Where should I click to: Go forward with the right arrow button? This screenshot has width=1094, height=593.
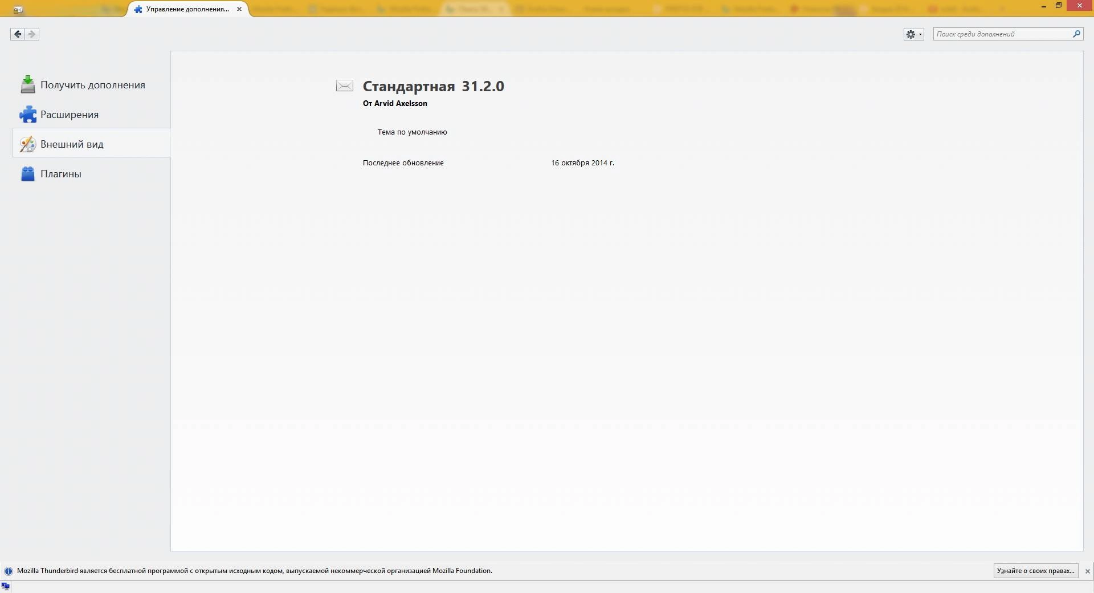coord(32,34)
